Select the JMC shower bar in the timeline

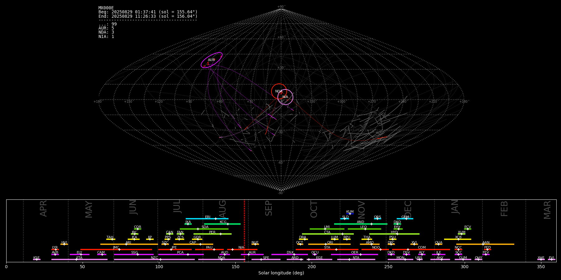pyautogui.click(x=116, y=250)
